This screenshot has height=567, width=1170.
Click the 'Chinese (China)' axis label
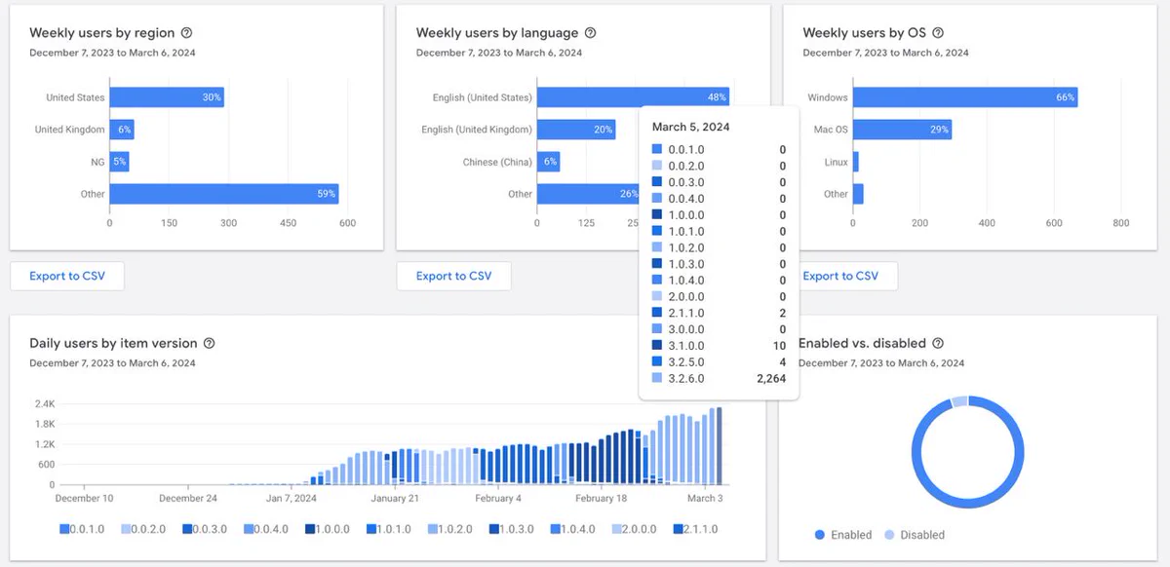[497, 162]
